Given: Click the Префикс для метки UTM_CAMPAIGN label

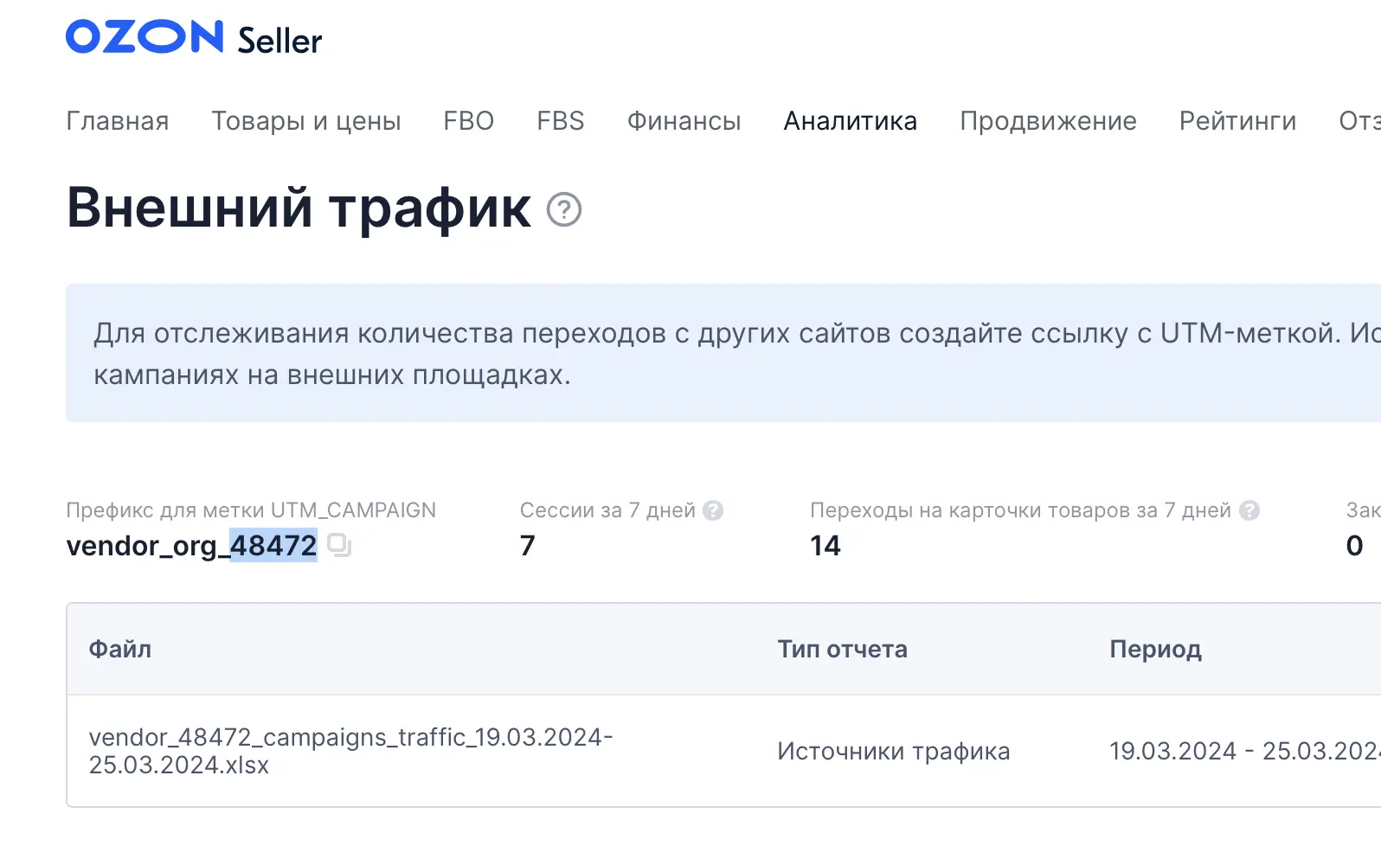Looking at the screenshot, I should tap(251, 510).
